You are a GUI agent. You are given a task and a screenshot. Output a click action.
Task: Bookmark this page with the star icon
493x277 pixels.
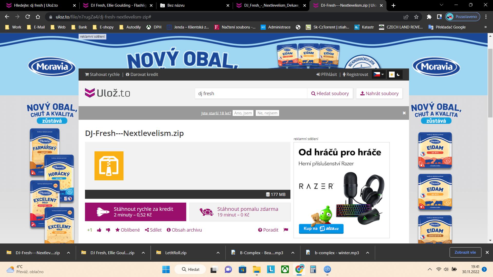tap(416, 17)
